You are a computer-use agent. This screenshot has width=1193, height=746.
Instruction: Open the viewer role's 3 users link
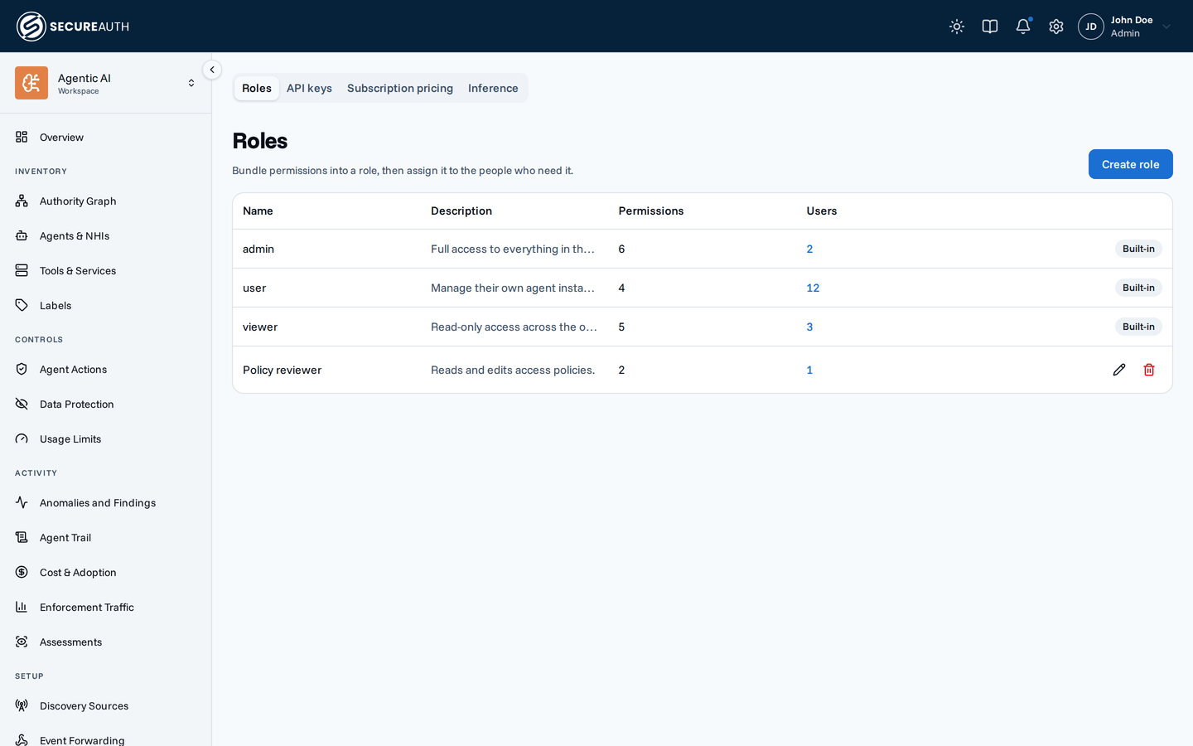point(809,327)
